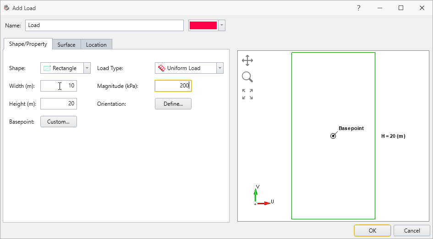Click the Basepoint text label in preview
The image size is (433, 239).
pos(351,128)
